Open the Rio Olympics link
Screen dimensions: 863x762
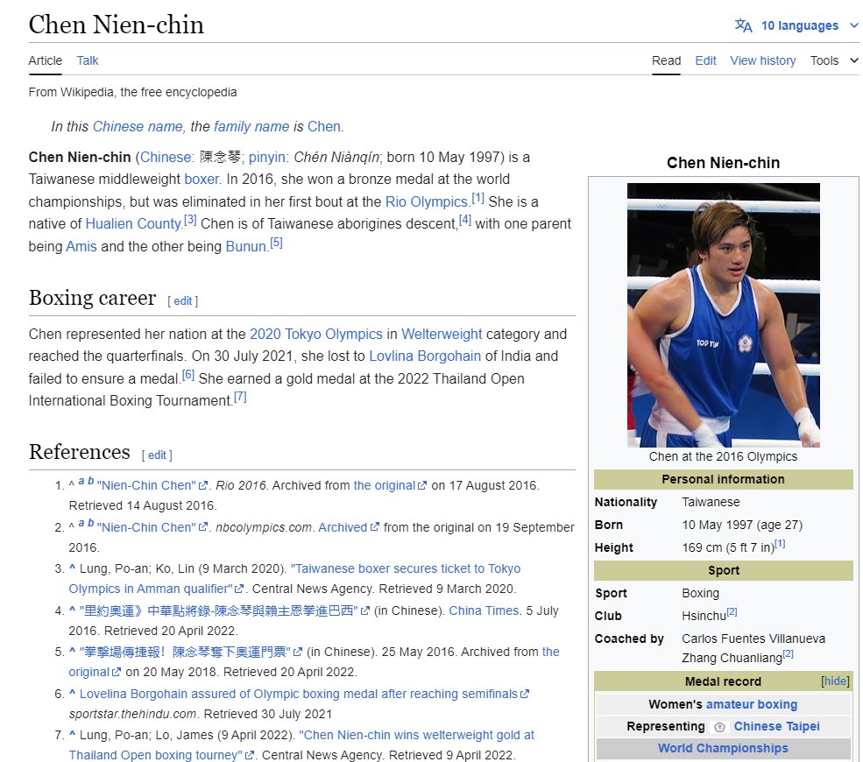click(x=426, y=202)
